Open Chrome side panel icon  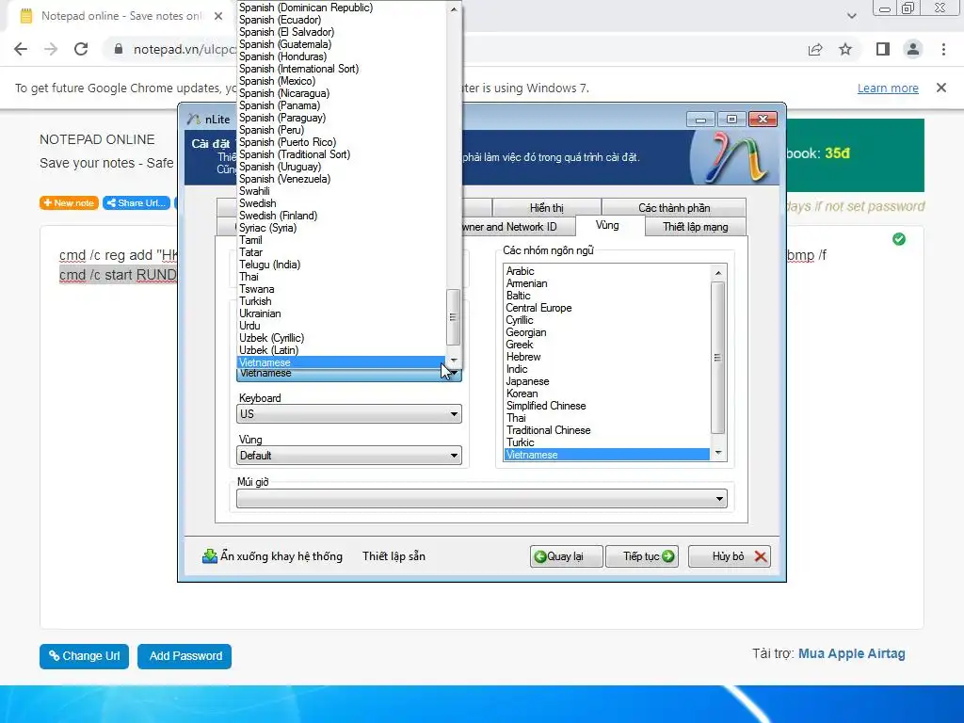click(x=883, y=49)
